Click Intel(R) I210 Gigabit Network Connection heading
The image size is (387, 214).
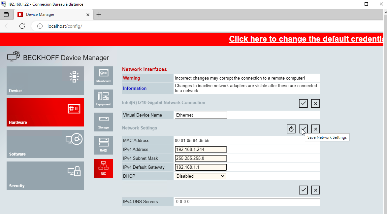[x=164, y=103]
